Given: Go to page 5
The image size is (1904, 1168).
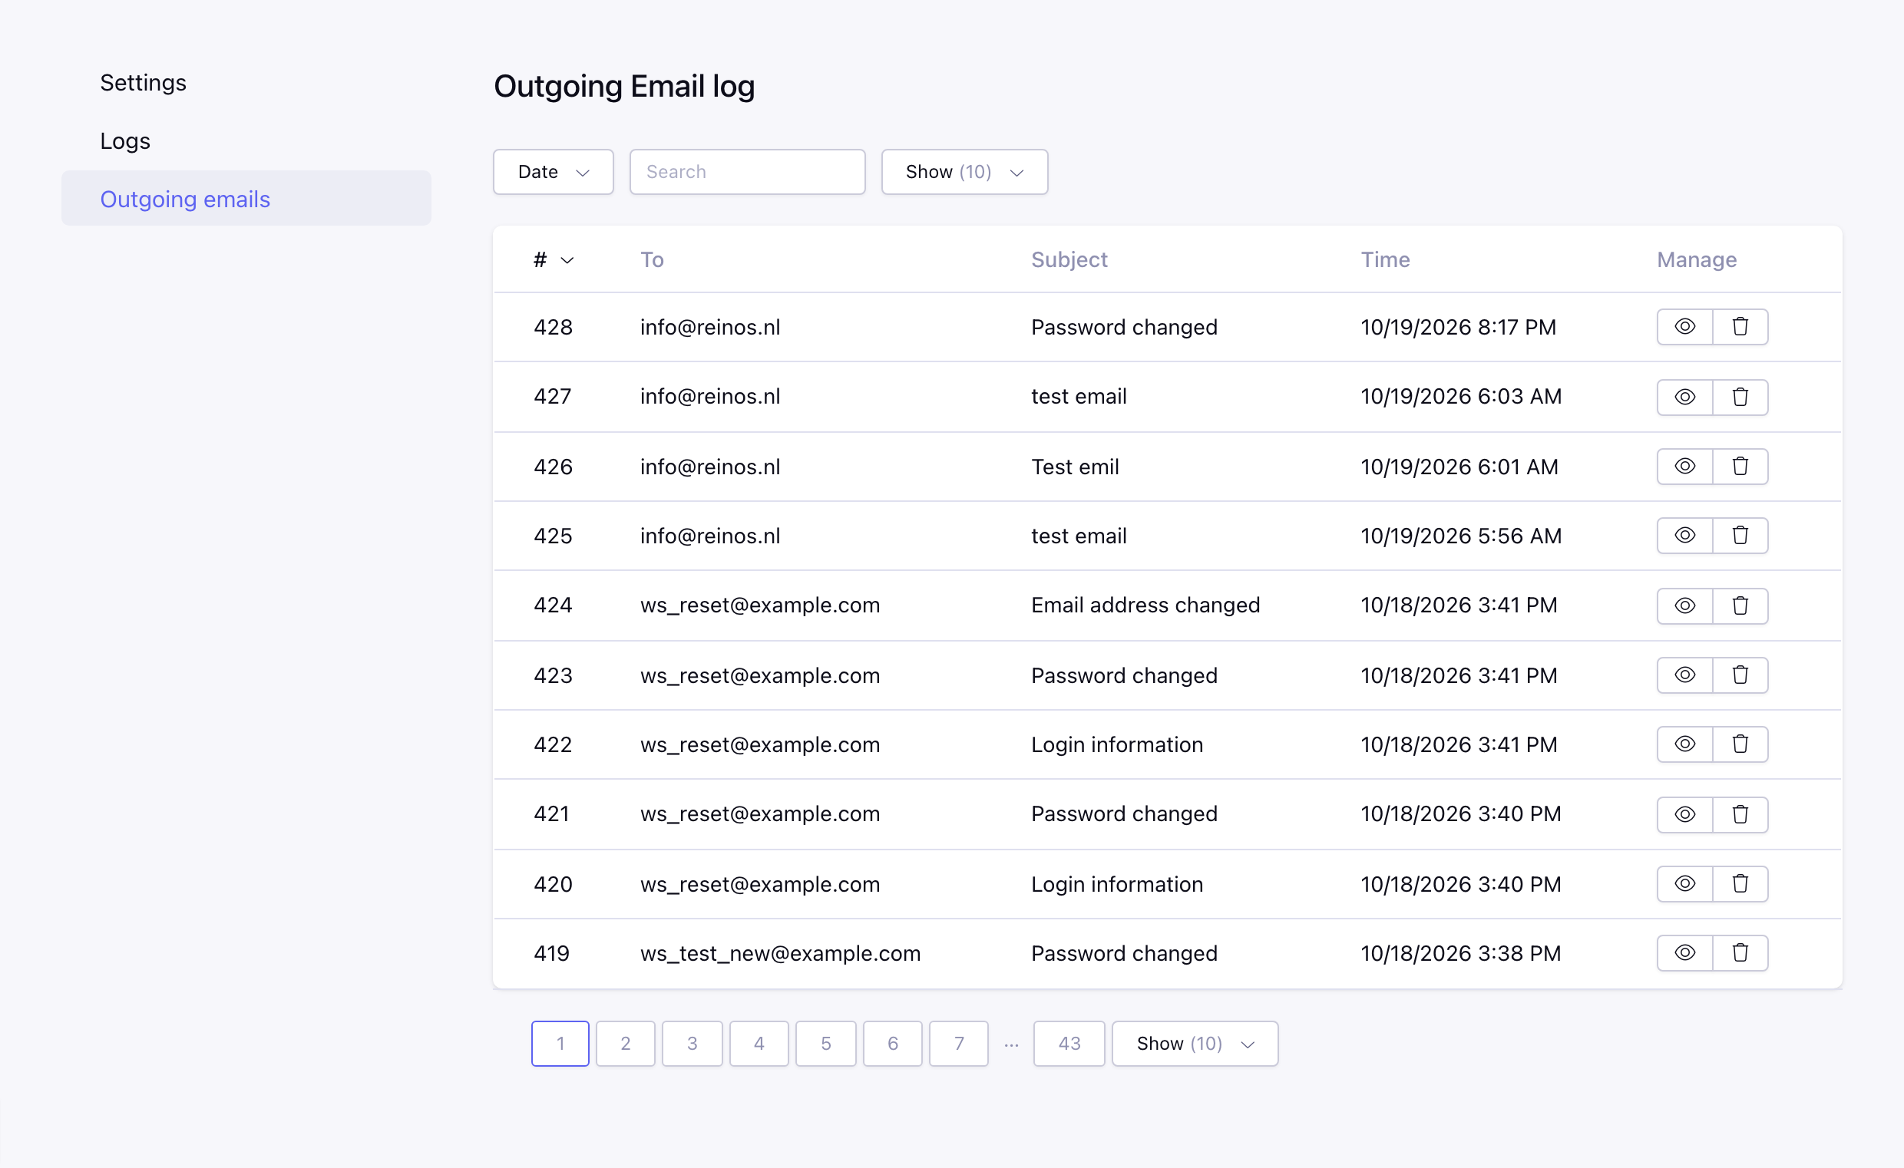Looking at the screenshot, I should point(826,1044).
